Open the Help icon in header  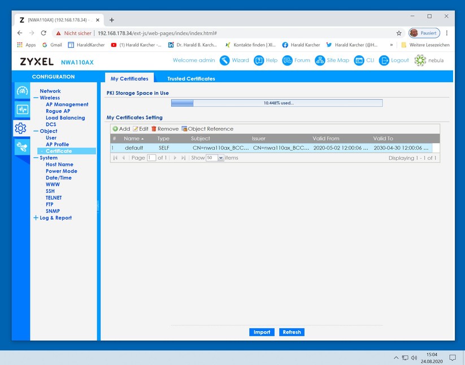pos(259,60)
